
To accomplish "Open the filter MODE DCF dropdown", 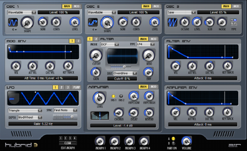I will point(109,44).
